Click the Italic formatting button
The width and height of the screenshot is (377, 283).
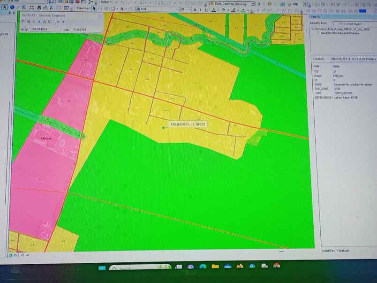(x=200, y=10)
